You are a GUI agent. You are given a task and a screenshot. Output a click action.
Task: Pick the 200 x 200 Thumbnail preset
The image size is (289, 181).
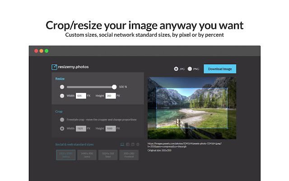point(129,155)
